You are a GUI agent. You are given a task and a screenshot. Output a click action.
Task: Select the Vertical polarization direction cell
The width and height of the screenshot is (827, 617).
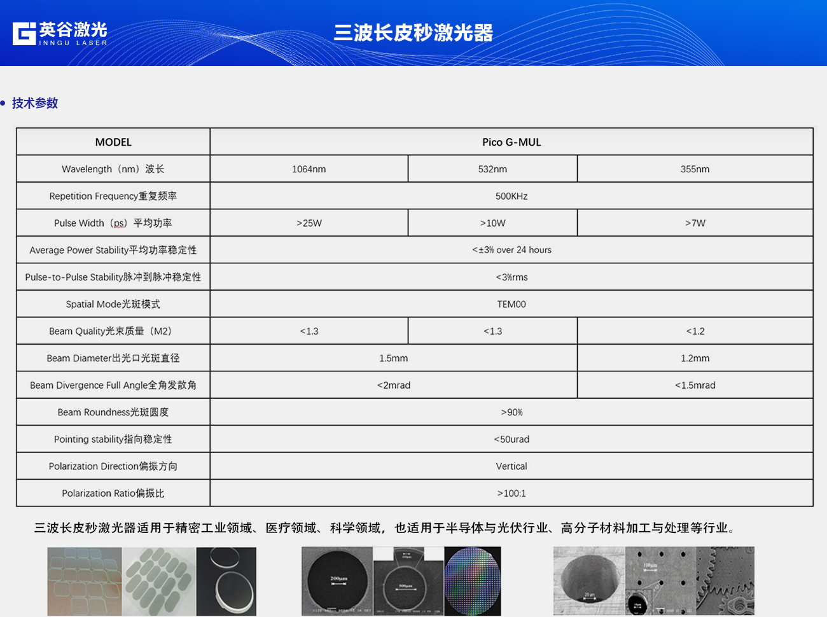511,466
